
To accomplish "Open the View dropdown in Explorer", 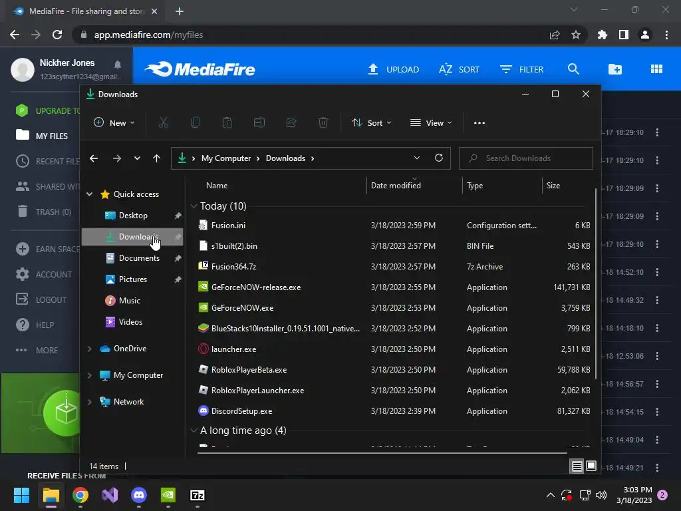I will click(431, 123).
